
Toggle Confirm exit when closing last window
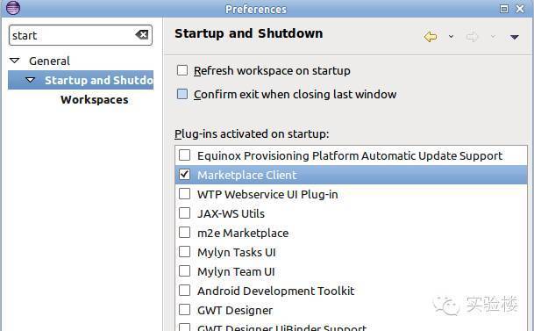click(182, 94)
